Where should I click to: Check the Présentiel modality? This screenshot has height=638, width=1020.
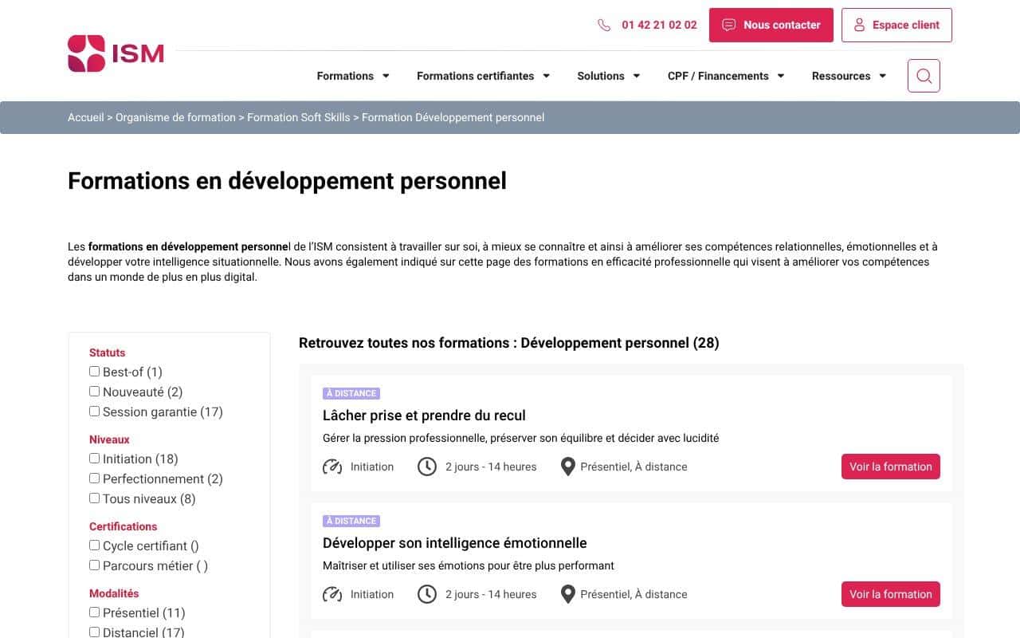point(95,612)
